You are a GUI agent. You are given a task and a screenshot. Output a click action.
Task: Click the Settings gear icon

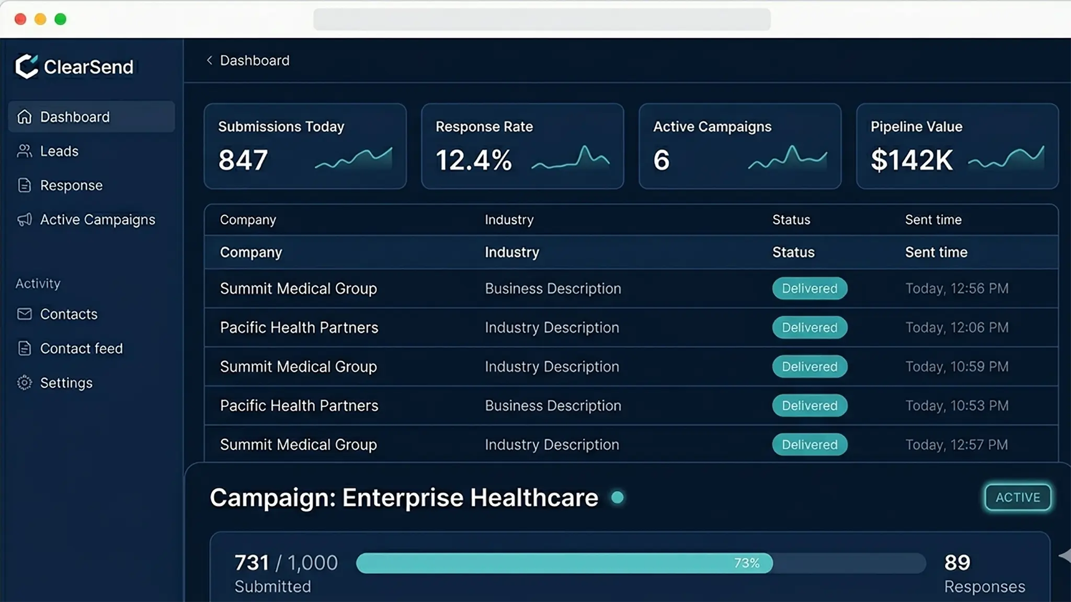[25, 383]
